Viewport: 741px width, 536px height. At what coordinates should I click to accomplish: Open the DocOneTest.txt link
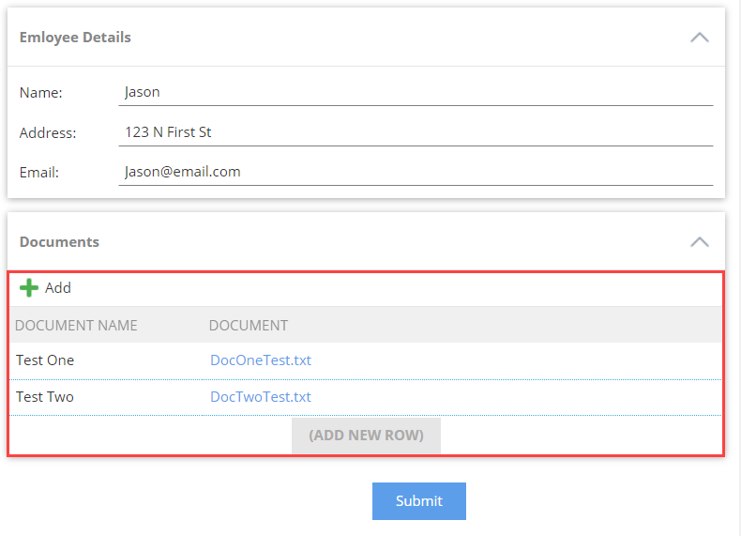pos(261,360)
